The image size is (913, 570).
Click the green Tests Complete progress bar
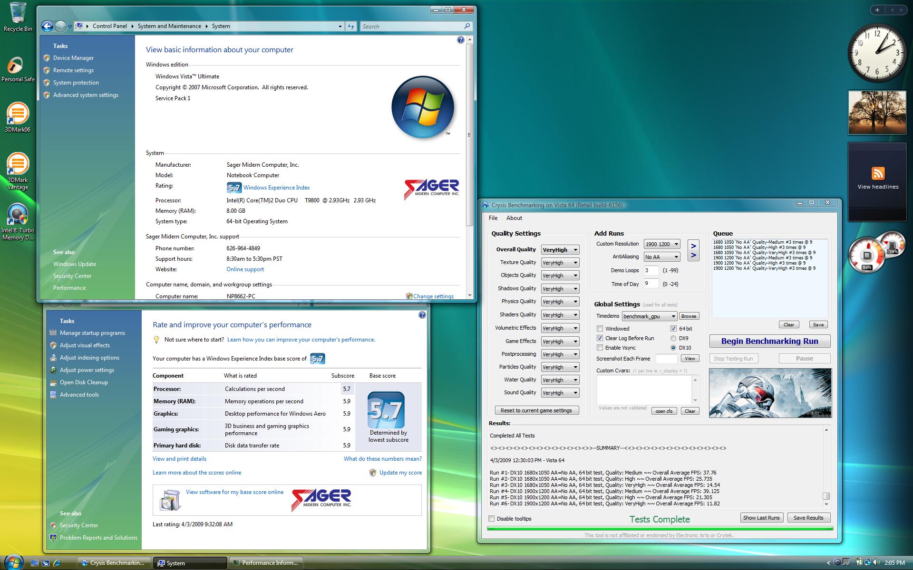pos(660,528)
